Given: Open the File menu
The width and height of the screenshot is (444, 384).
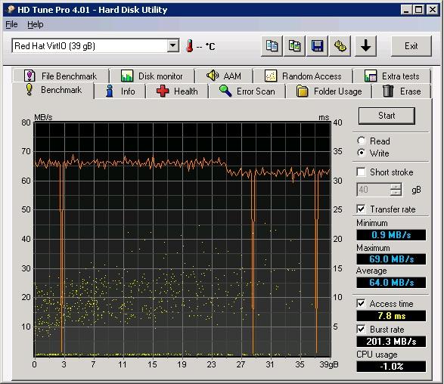Looking at the screenshot, I should [x=11, y=24].
